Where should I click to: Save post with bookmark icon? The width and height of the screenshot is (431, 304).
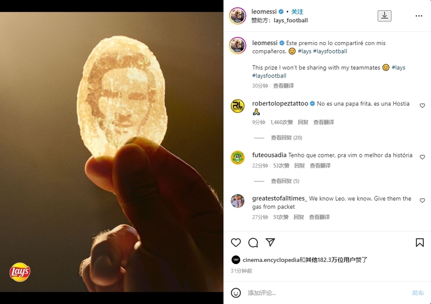click(x=419, y=242)
